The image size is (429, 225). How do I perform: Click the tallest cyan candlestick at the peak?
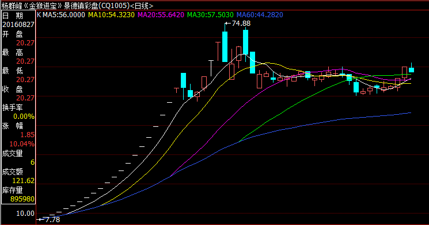coord(225,46)
